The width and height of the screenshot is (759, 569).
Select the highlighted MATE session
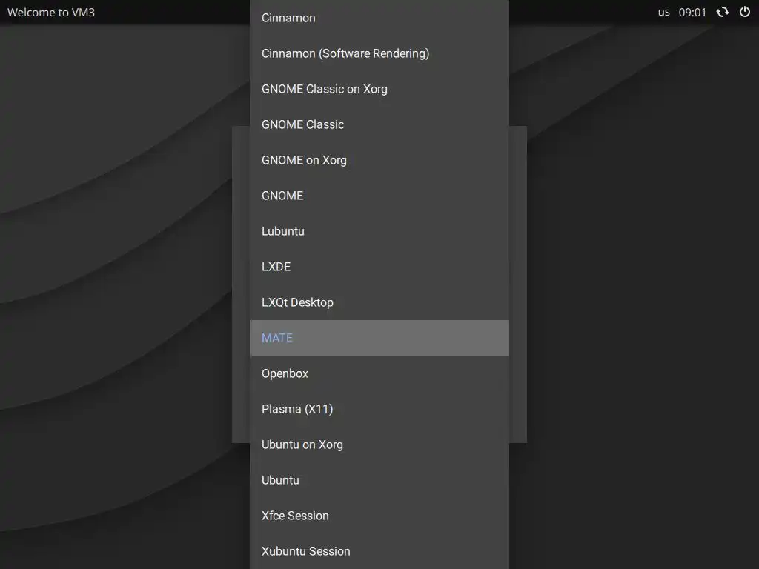pyautogui.click(x=379, y=338)
